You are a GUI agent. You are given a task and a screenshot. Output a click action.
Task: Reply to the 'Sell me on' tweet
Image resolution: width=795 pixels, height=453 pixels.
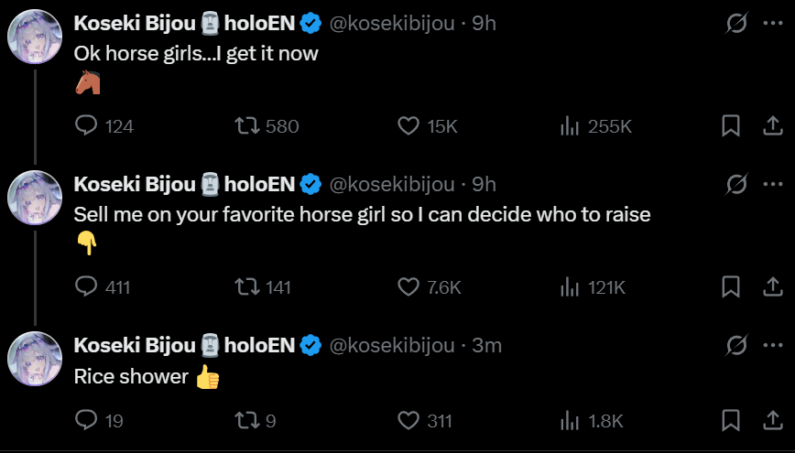coord(85,287)
